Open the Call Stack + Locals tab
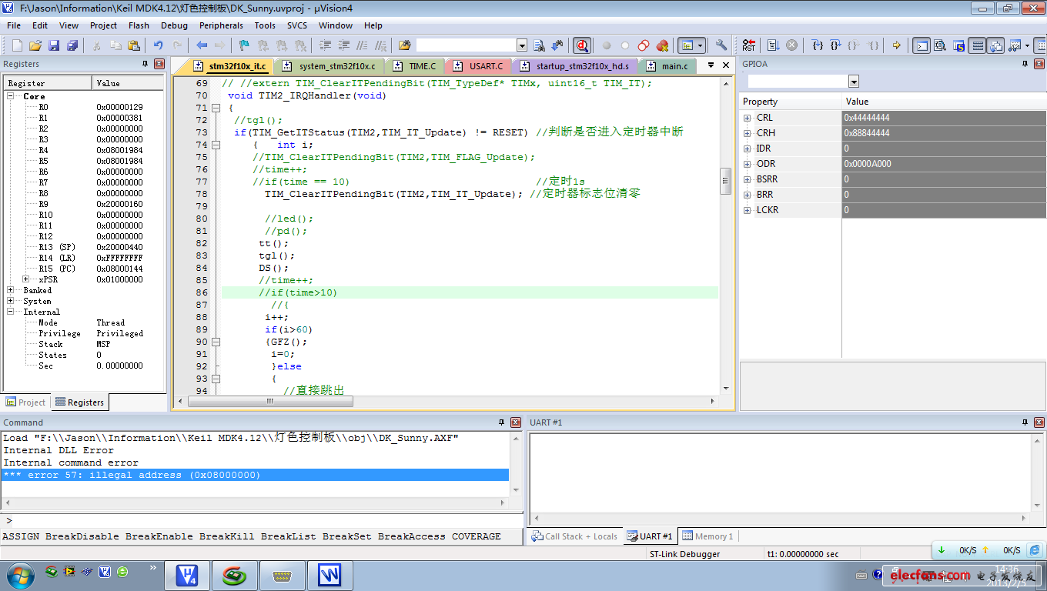 [574, 536]
